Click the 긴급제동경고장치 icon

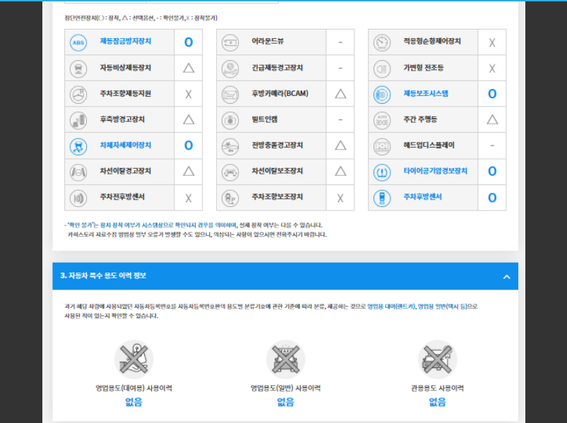pos(230,68)
